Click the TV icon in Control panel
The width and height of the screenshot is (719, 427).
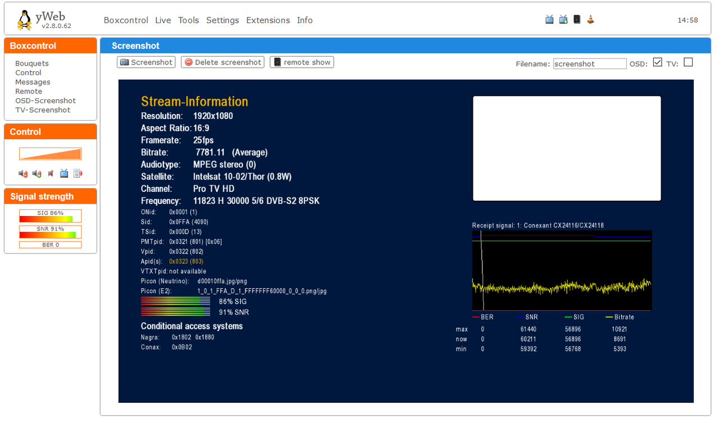click(64, 173)
